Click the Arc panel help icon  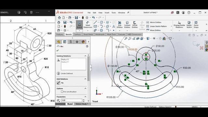pos(87,46)
